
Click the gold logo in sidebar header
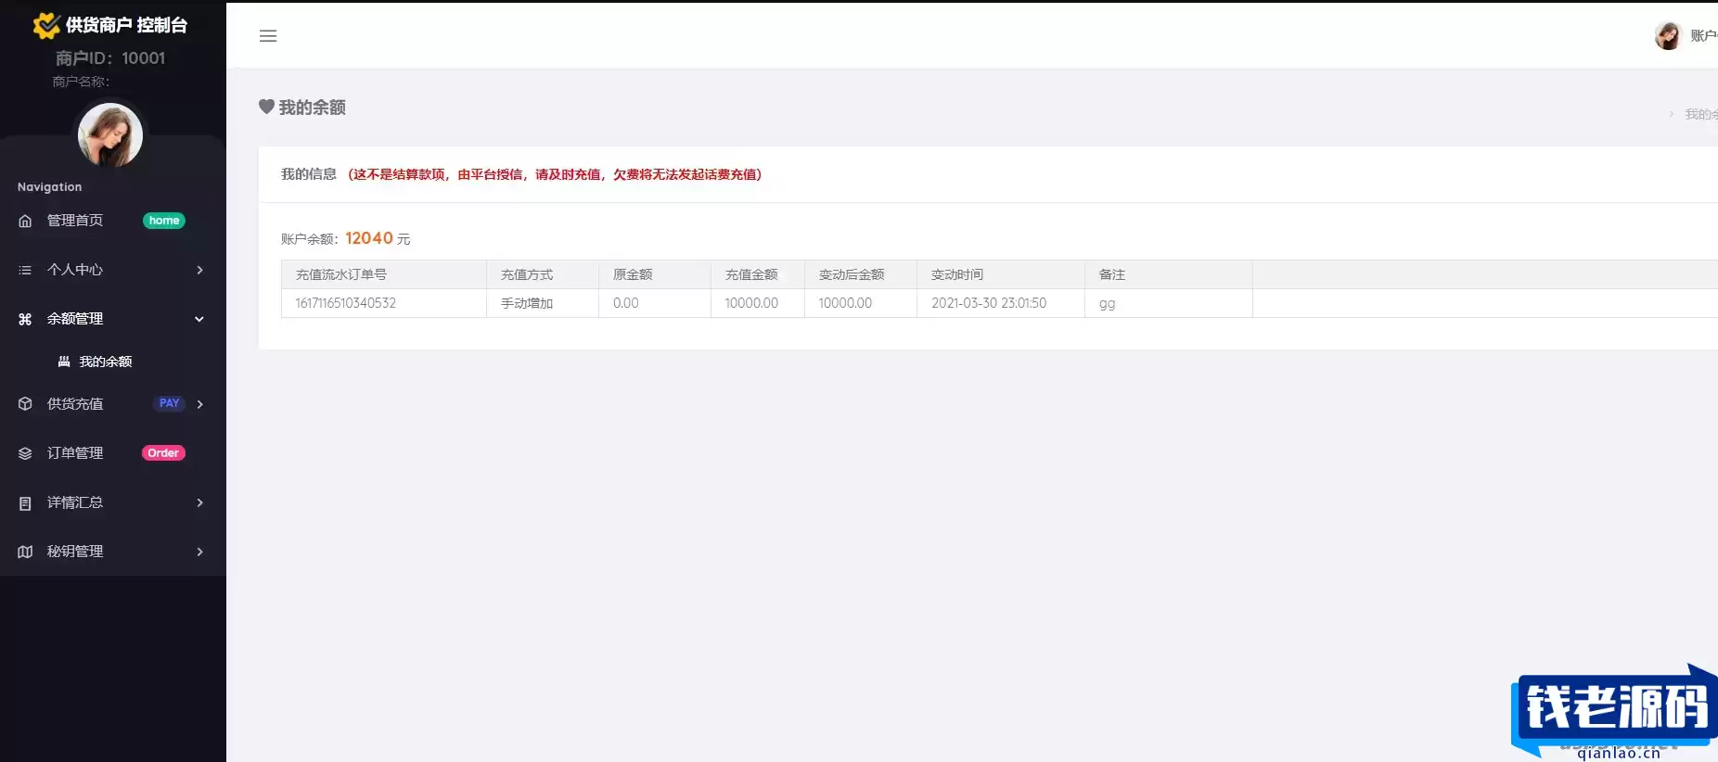46,26
